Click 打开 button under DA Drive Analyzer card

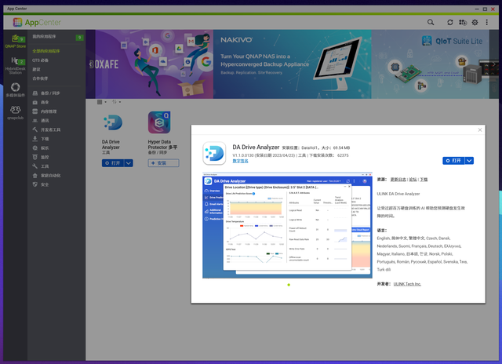tap(113, 163)
